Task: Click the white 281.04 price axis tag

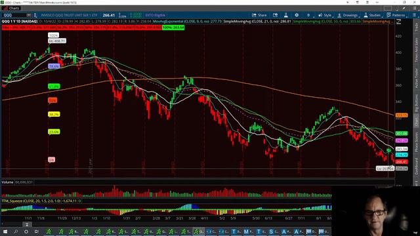Action: click(x=402, y=149)
